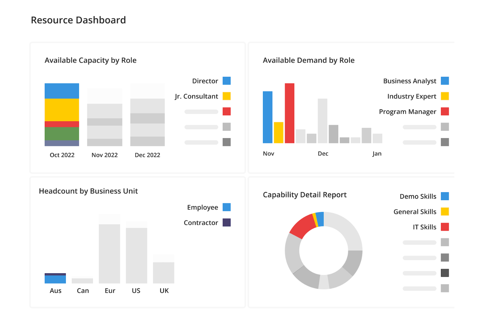481x320 pixels.
Task: Click the yellow Jr. Consultant legend swatch
Action: (x=227, y=96)
